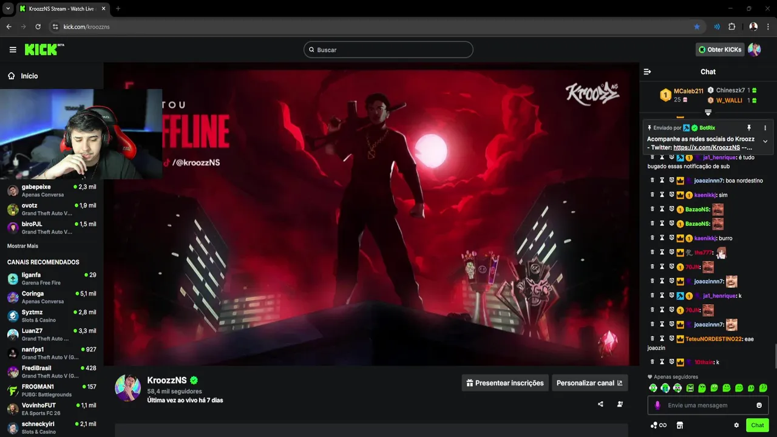
Task: Unpin the BotRix pinned message
Action: click(x=748, y=128)
